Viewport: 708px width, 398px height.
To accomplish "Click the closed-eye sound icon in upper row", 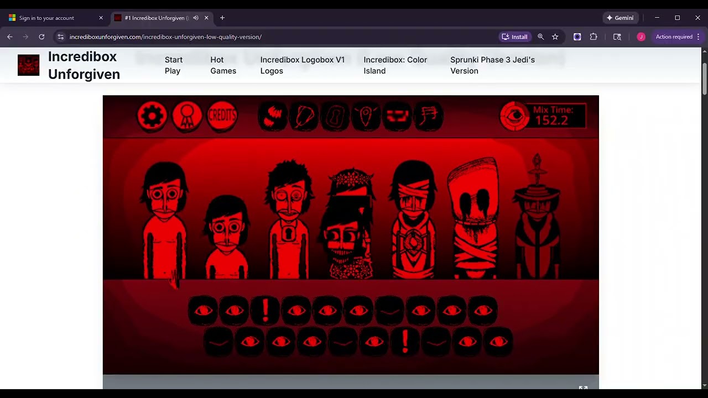I will tap(389, 310).
